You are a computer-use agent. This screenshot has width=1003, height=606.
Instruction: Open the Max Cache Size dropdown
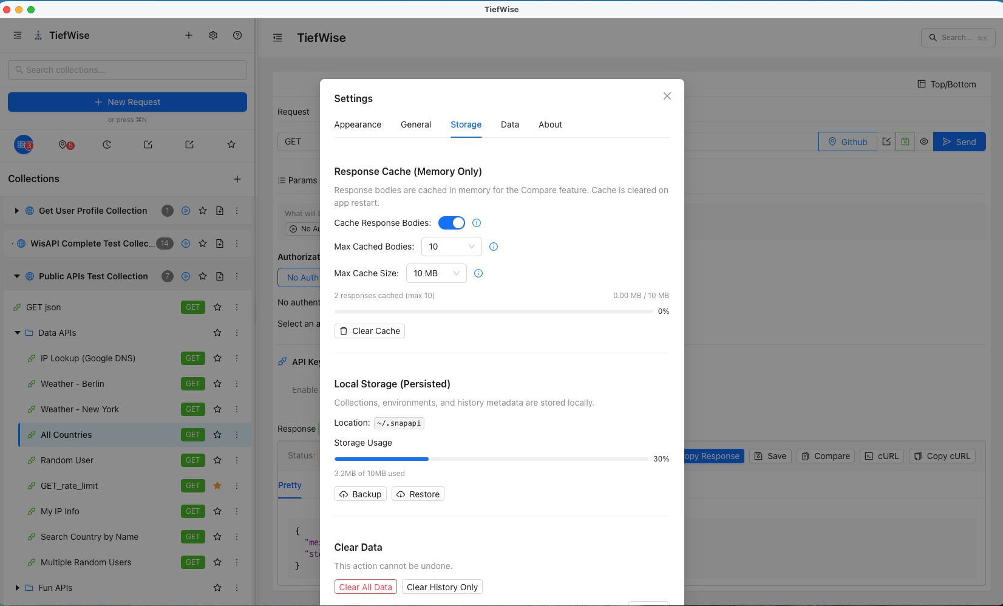click(x=436, y=273)
